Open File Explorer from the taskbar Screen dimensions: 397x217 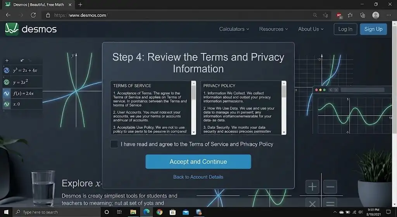click(x=133, y=212)
